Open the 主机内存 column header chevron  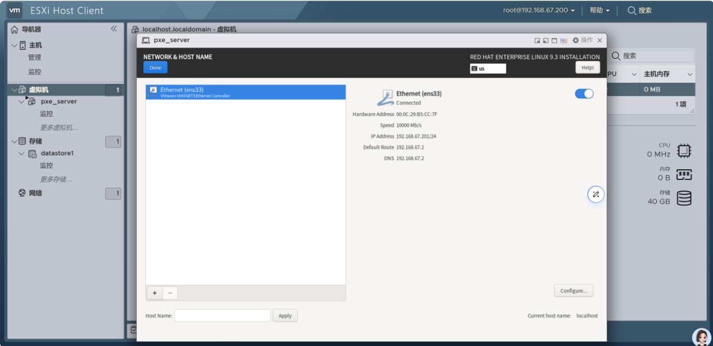690,74
